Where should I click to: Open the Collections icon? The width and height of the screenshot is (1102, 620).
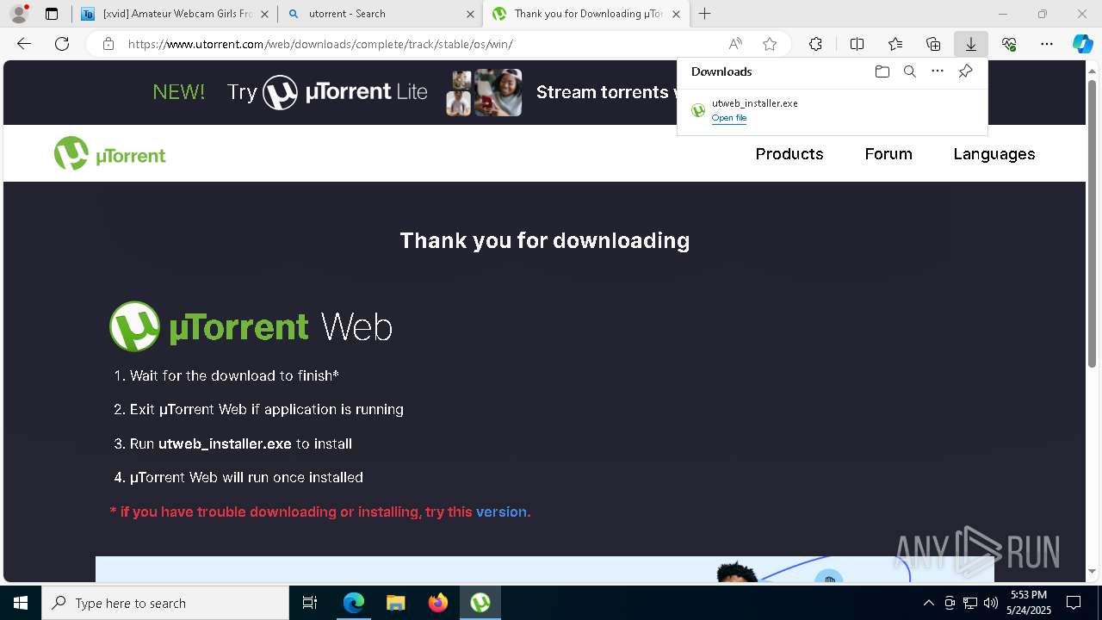(x=933, y=44)
